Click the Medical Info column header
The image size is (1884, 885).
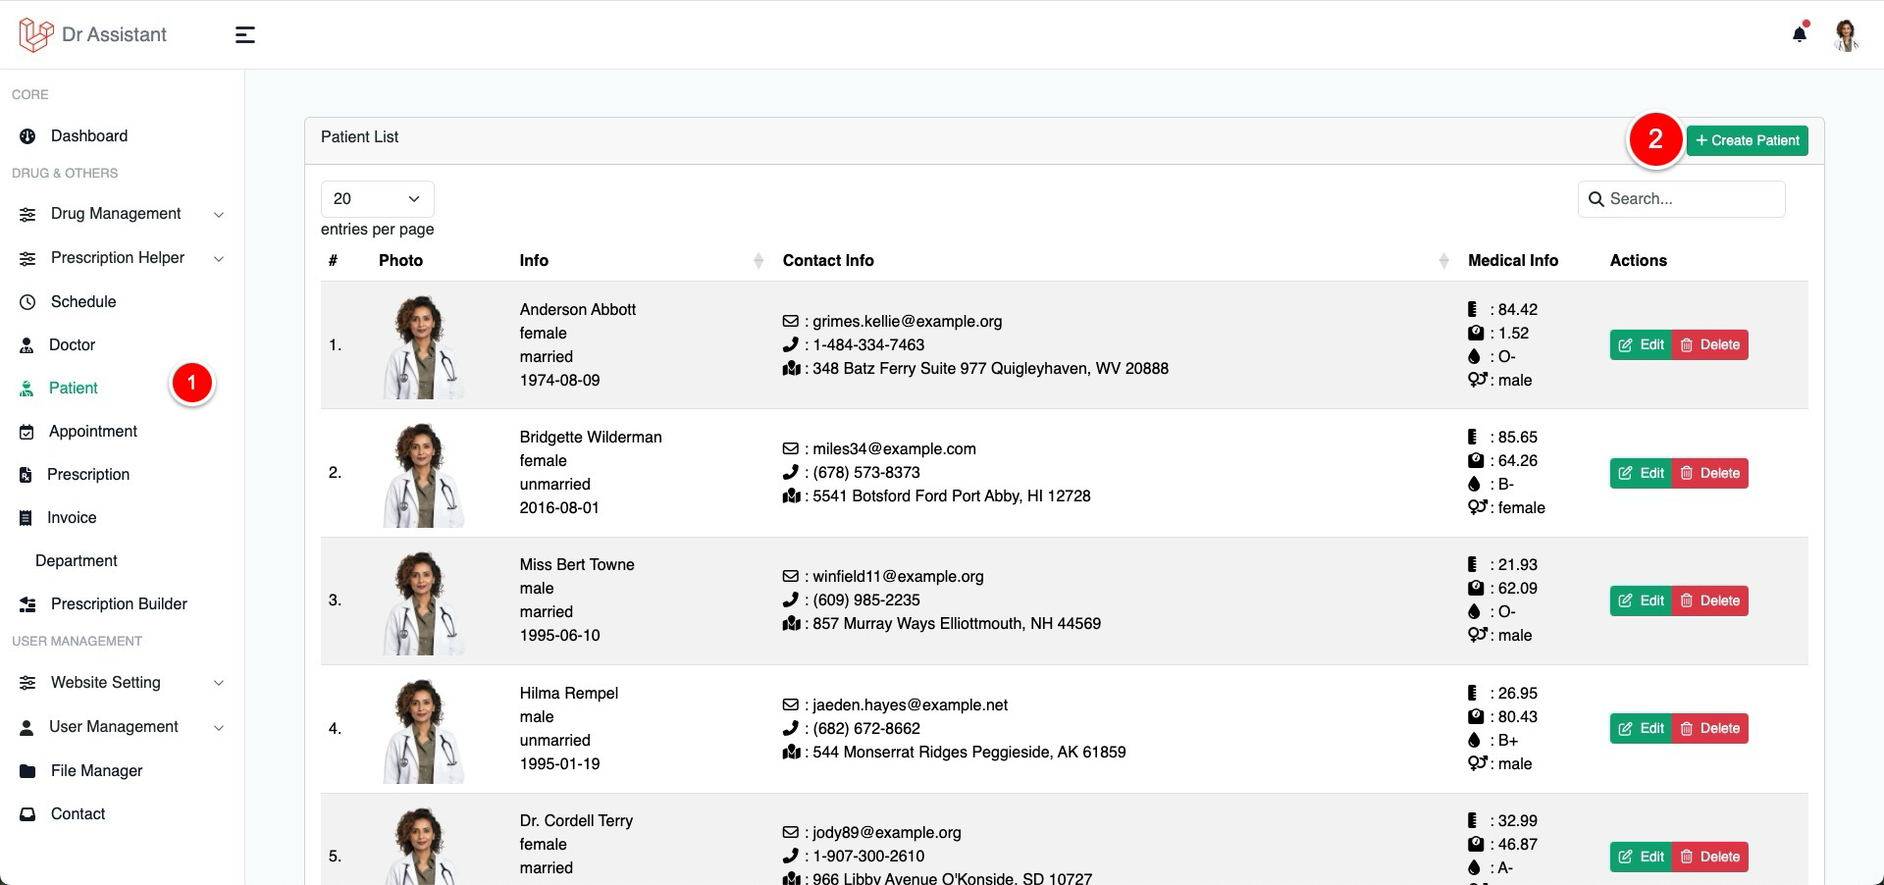(x=1513, y=261)
